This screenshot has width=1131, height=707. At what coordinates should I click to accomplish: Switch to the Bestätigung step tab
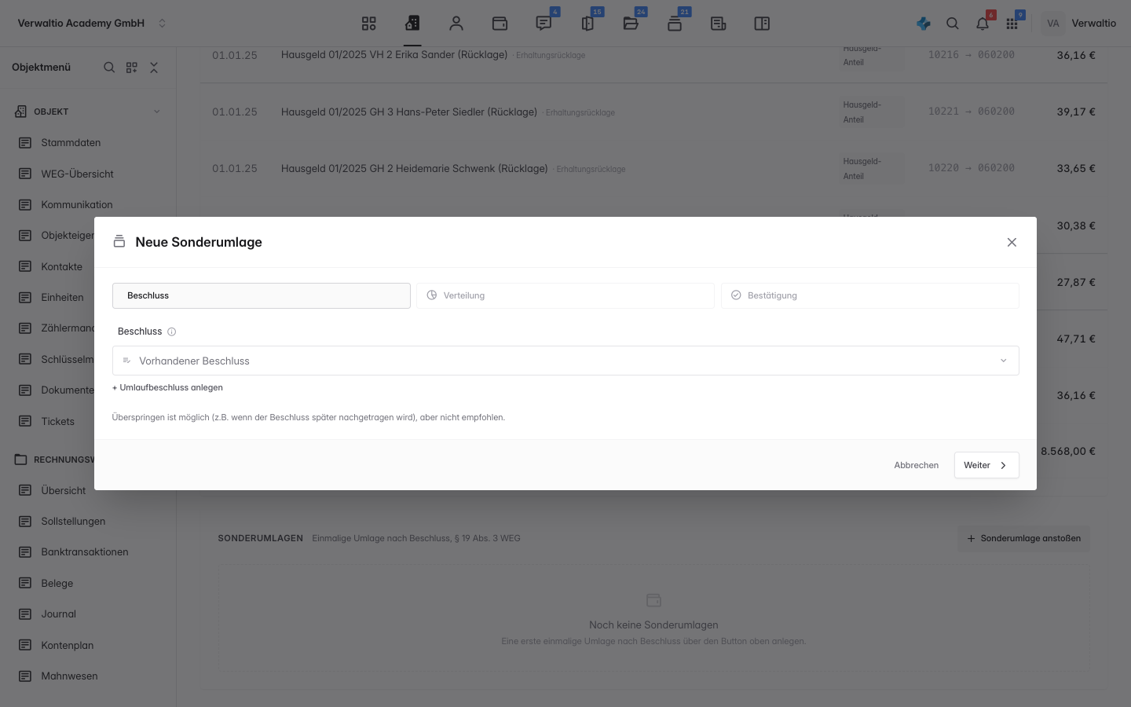870,295
